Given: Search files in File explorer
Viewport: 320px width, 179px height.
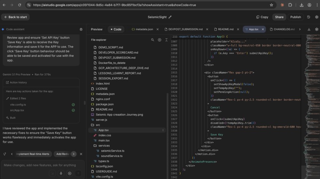Looking at the screenshot, I should (152, 40).
